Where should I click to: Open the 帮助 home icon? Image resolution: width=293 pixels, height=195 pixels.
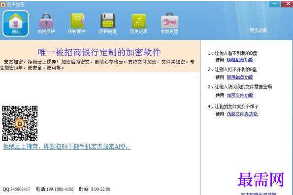coord(16,23)
